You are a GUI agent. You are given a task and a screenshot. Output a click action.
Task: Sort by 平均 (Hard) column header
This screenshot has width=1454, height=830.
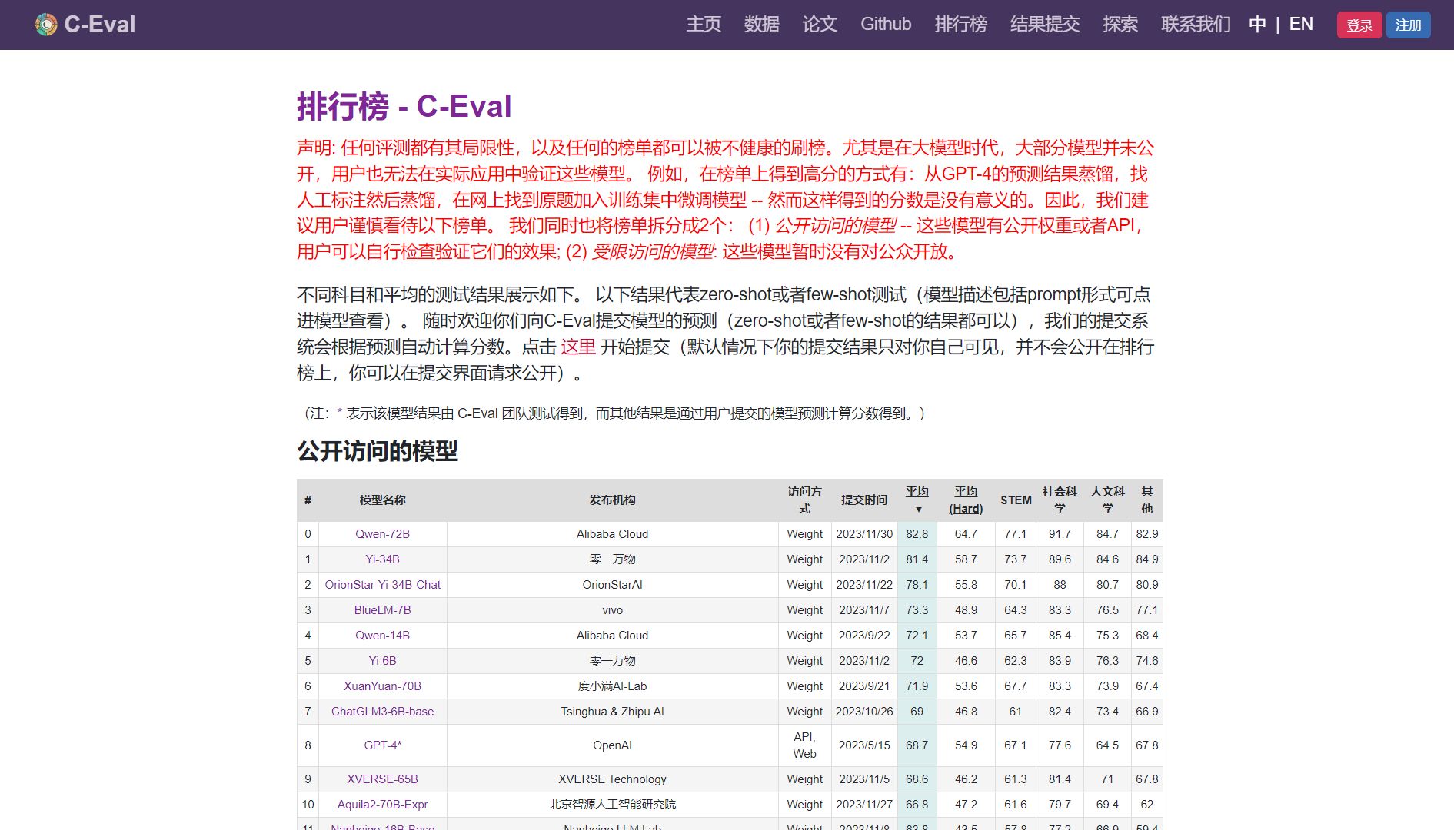(966, 500)
